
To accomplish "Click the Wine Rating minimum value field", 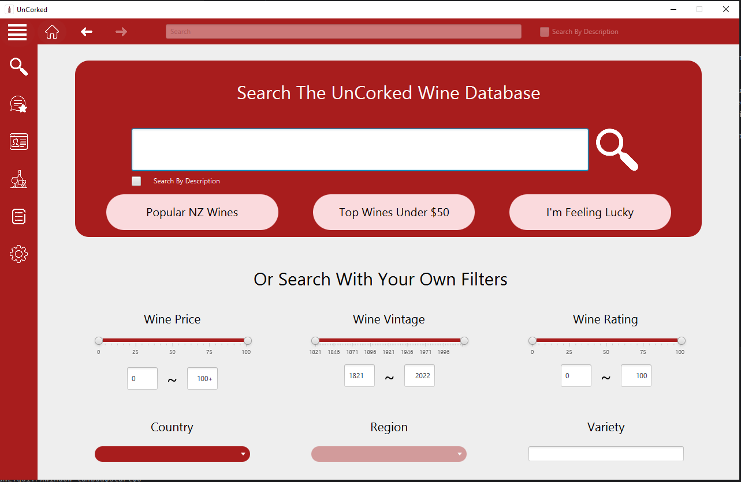I will (576, 376).
